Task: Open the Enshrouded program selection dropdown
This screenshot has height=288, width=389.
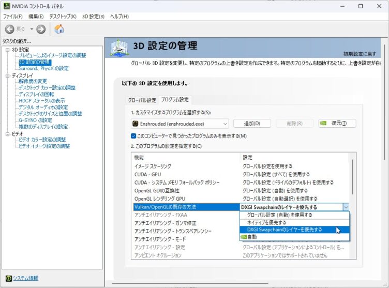Action: (x=179, y=124)
